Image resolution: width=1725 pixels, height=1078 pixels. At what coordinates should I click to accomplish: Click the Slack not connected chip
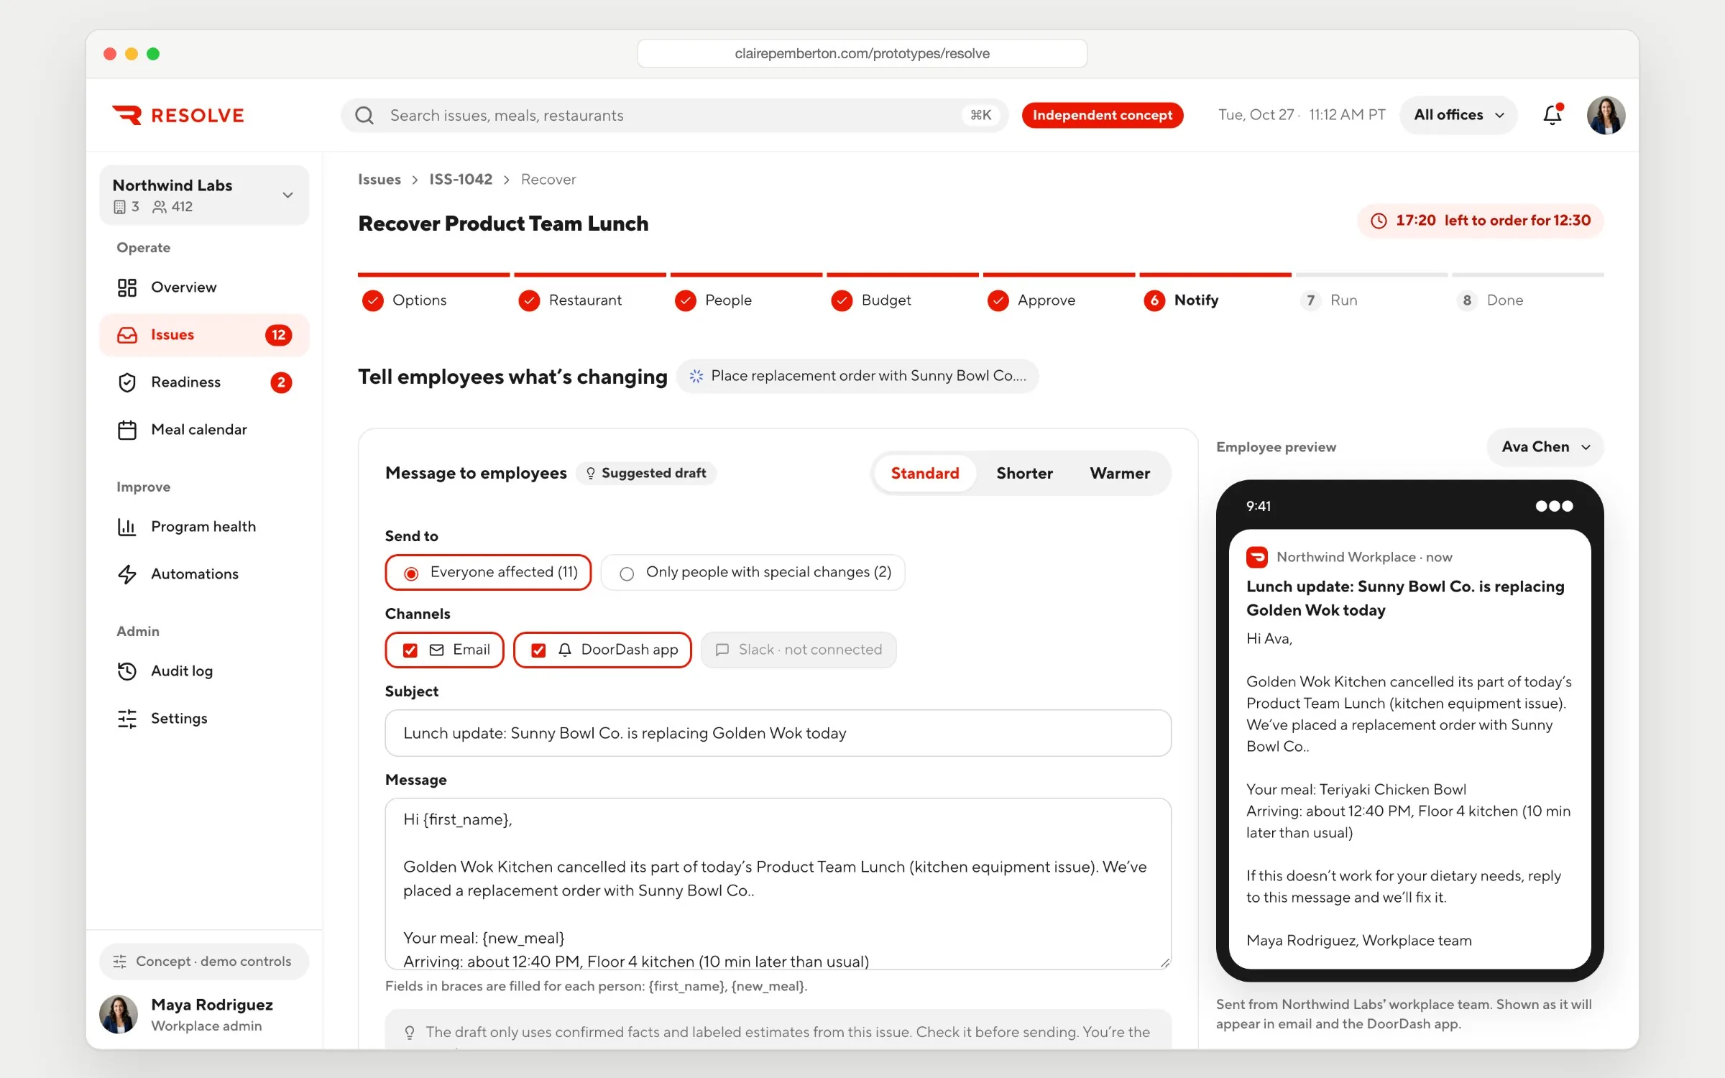pyautogui.click(x=799, y=650)
